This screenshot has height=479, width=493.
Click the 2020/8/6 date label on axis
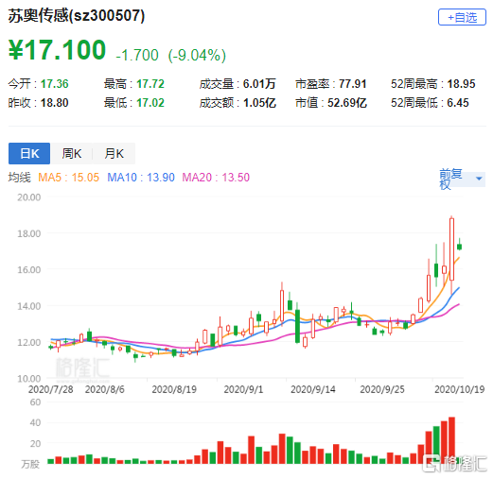104,389
